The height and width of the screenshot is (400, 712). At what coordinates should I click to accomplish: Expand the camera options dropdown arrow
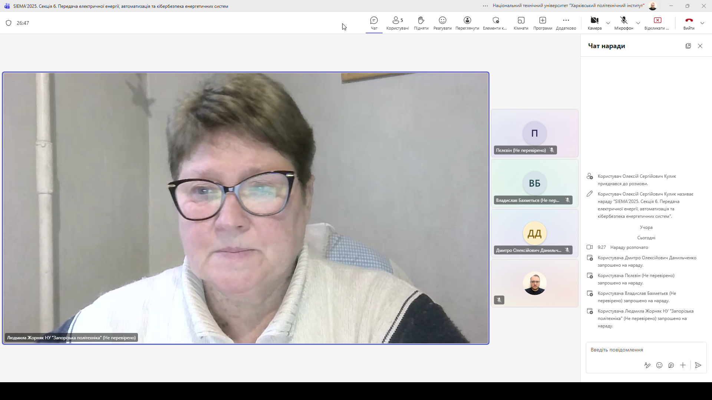click(x=608, y=23)
